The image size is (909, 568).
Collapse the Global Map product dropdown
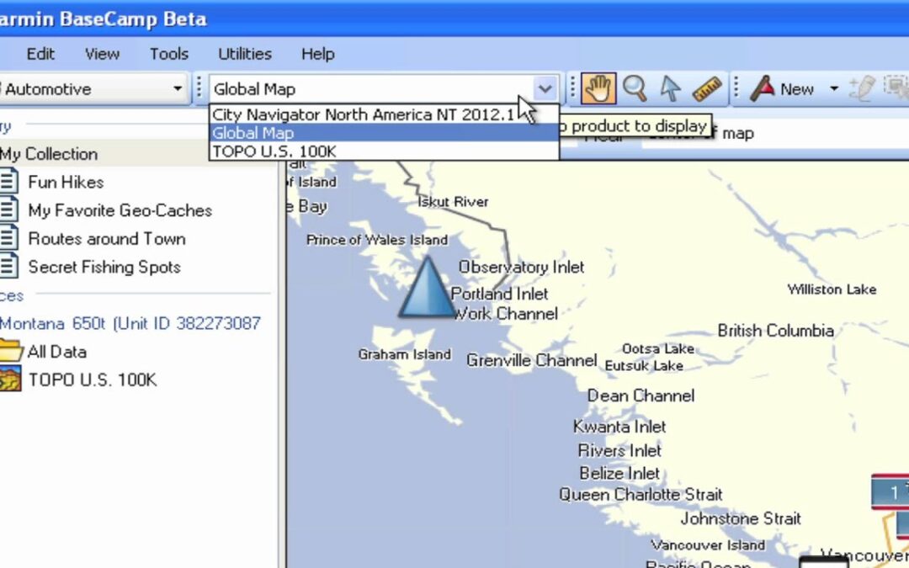pyautogui.click(x=545, y=88)
